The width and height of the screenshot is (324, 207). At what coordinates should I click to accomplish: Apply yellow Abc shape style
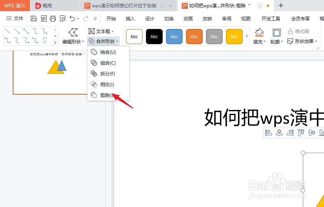pos(234,37)
